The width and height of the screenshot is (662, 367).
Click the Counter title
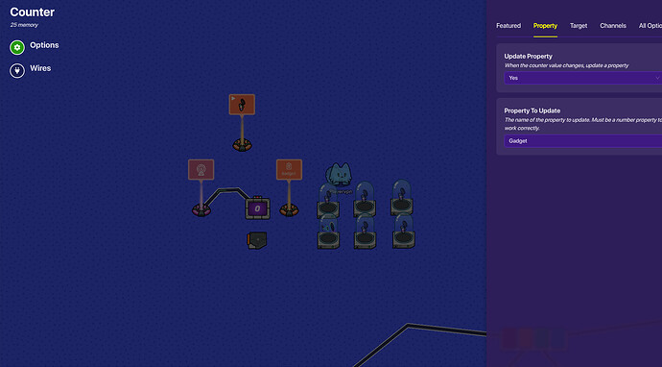point(32,12)
